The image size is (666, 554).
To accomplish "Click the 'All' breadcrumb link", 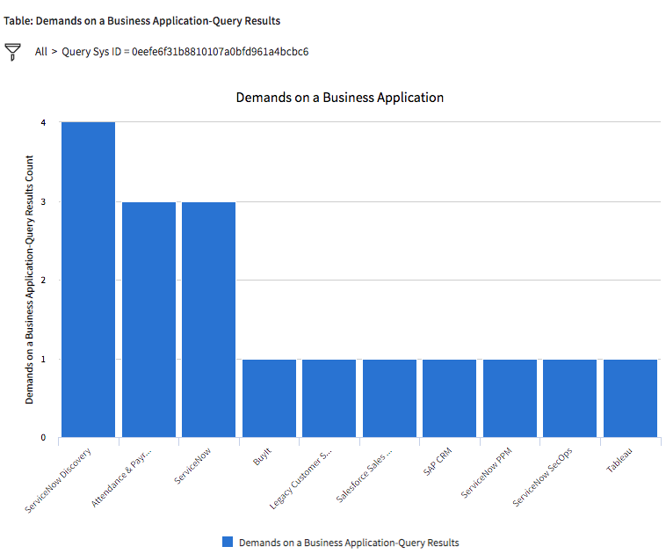I will 40,52.
